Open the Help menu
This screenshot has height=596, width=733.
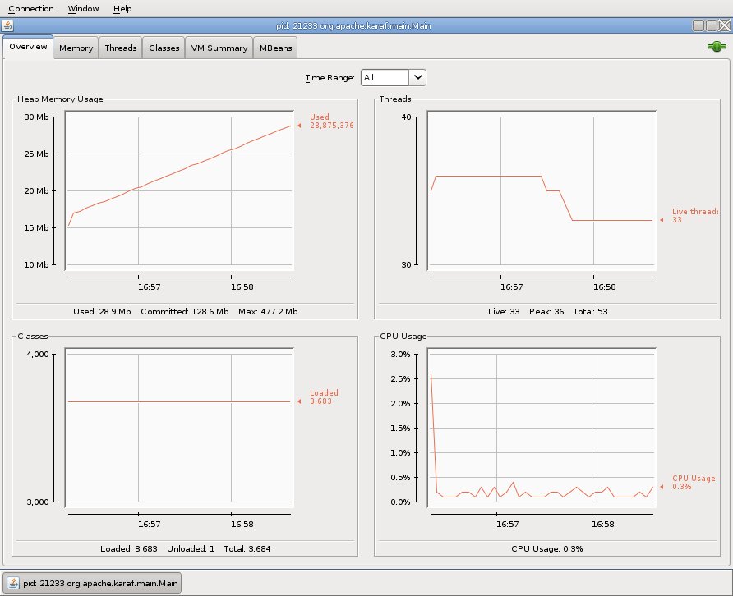(122, 9)
